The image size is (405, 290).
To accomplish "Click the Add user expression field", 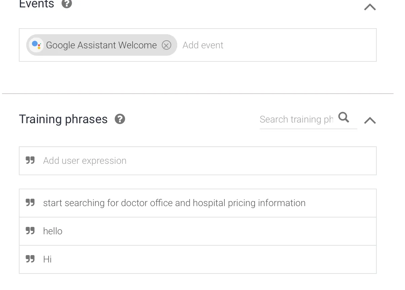I will tap(202, 161).
